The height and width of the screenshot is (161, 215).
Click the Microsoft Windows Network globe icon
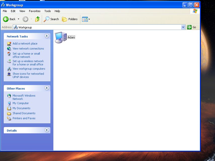coord(9,96)
